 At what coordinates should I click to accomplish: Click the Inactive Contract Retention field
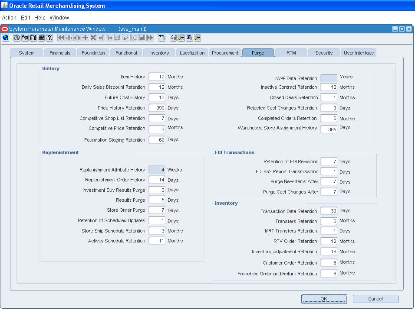click(x=329, y=87)
